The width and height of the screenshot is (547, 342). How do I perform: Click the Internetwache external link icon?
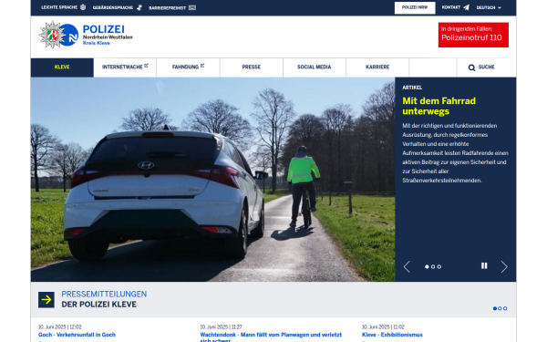click(146, 66)
